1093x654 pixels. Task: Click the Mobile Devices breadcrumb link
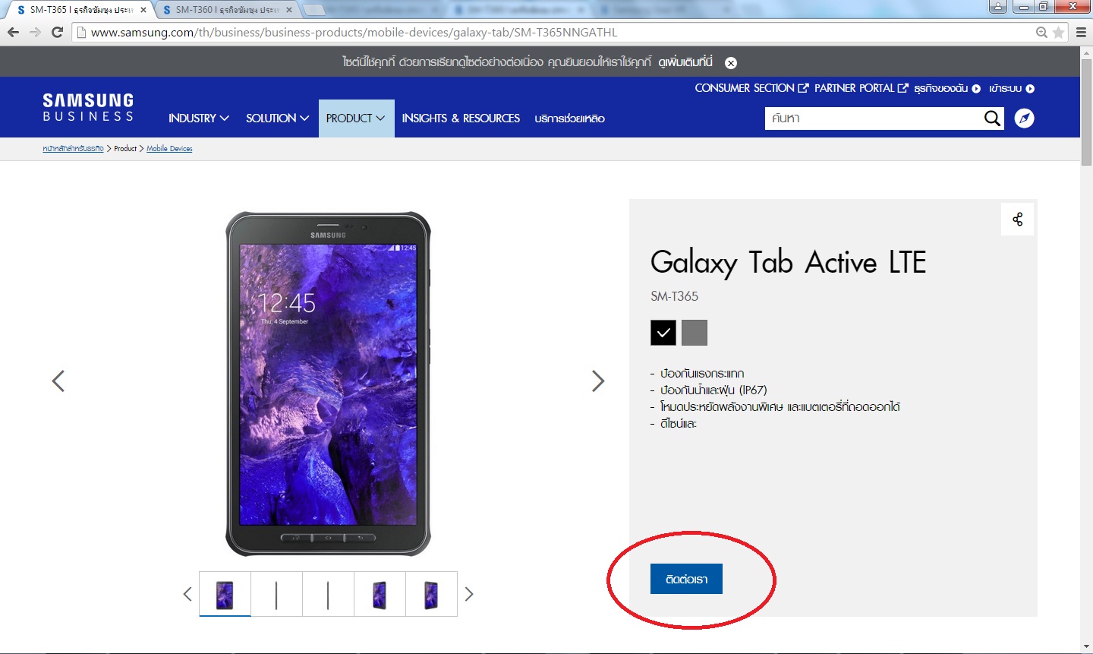click(x=169, y=149)
